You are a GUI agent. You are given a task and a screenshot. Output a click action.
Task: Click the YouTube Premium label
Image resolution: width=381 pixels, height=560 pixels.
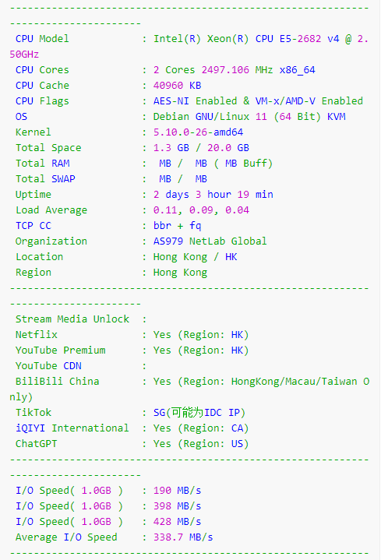tap(61, 350)
